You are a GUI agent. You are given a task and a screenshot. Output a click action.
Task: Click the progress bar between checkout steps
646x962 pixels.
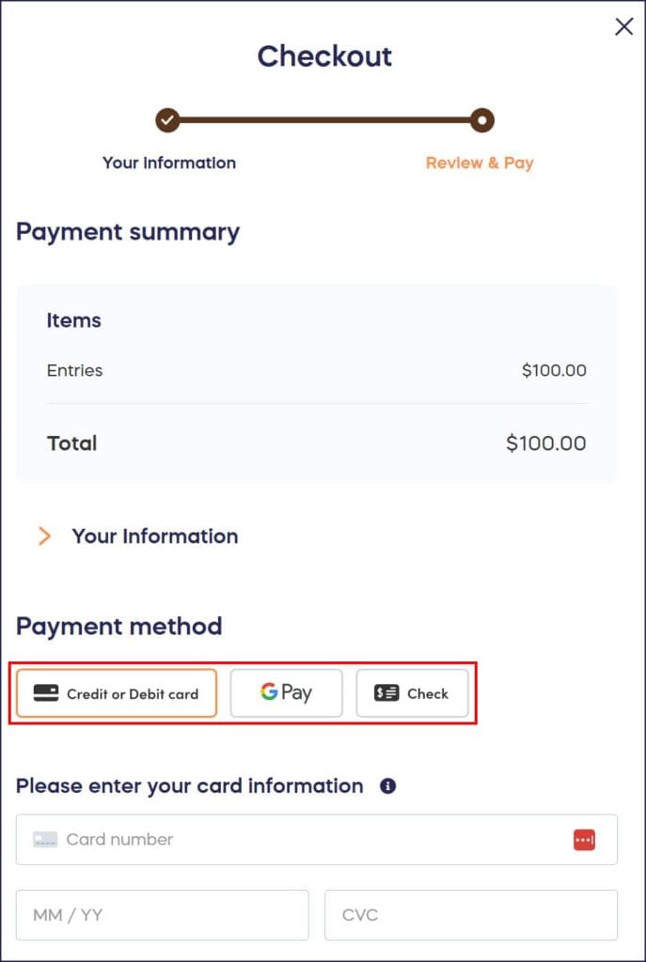click(x=323, y=120)
